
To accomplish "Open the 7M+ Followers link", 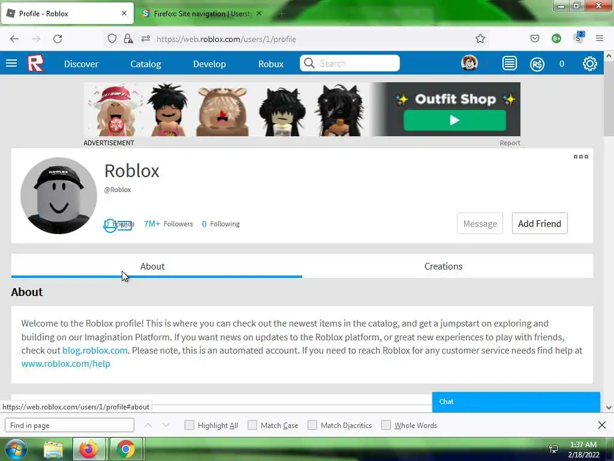I will (x=168, y=224).
